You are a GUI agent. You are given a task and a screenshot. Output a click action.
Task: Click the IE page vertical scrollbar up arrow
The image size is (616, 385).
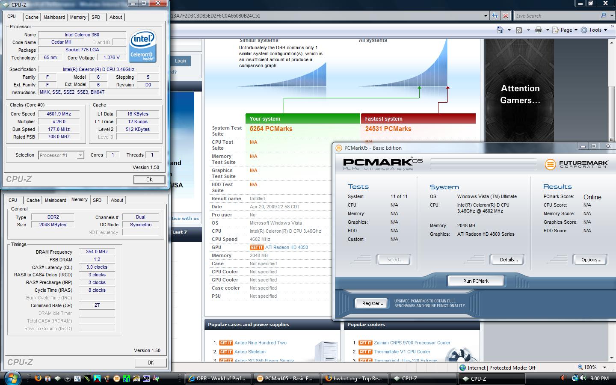pyautogui.click(x=612, y=42)
